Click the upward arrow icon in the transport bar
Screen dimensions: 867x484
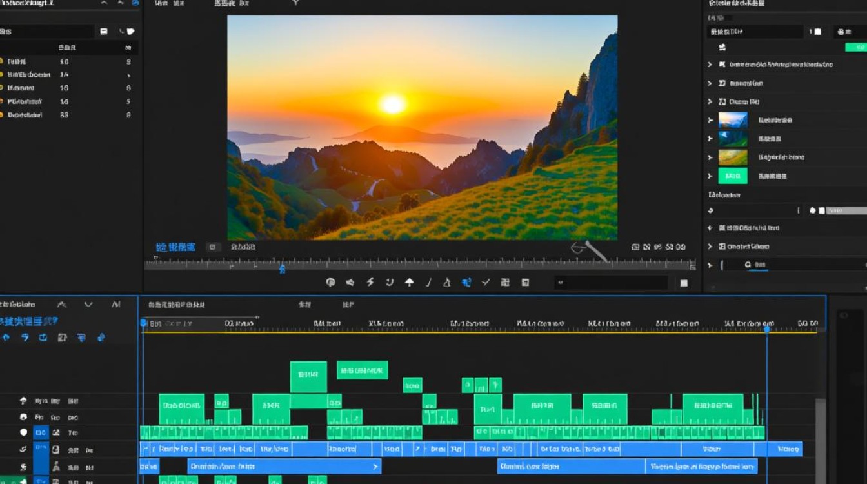coord(409,283)
